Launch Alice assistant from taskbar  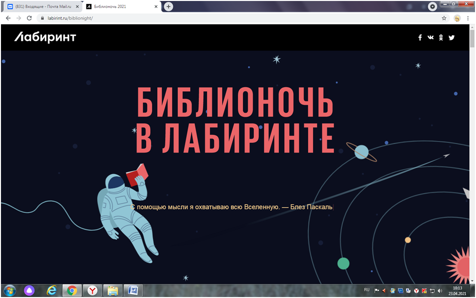(x=29, y=291)
